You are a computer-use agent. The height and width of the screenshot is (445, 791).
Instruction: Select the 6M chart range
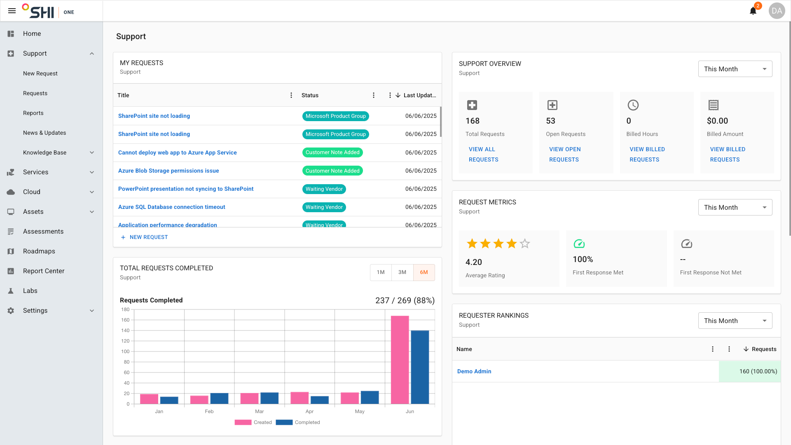[424, 272]
